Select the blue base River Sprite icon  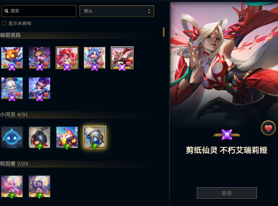pos(12,137)
